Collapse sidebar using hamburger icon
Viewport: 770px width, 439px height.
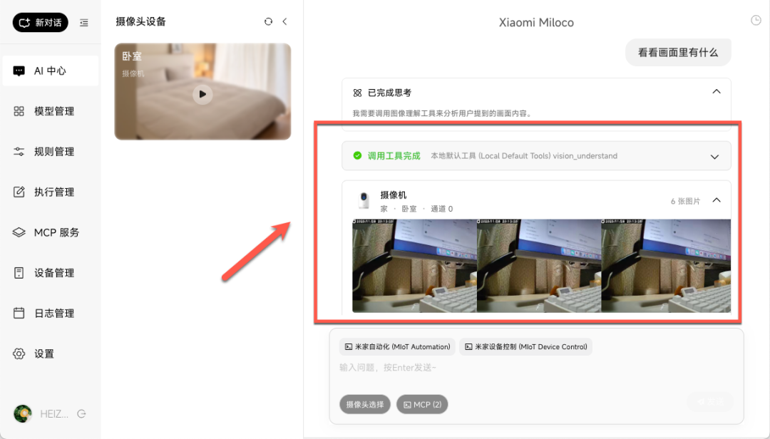pyautogui.click(x=83, y=22)
